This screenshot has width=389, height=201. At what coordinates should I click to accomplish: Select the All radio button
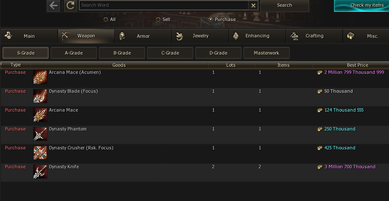[x=106, y=19]
